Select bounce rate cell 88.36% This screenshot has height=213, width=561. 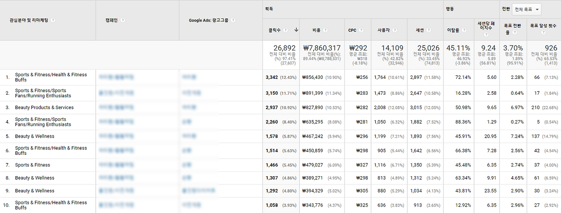(464, 122)
